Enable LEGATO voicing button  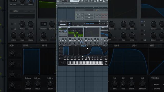106,60
